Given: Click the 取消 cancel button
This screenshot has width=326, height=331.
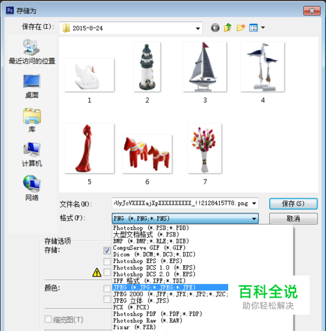Looking at the screenshot, I should click(x=293, y=219).
